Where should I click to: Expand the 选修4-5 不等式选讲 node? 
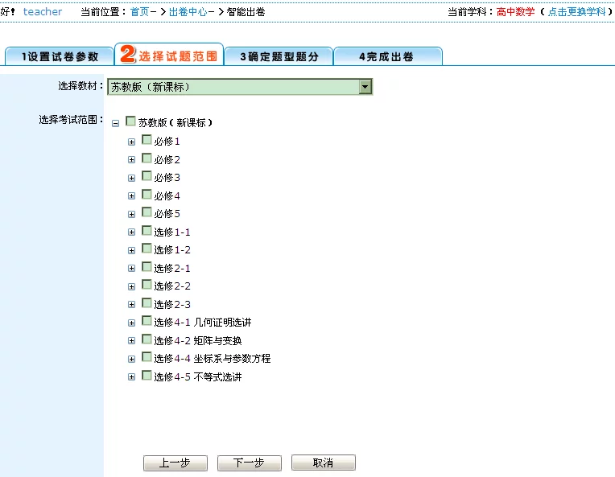coord(132,377)
